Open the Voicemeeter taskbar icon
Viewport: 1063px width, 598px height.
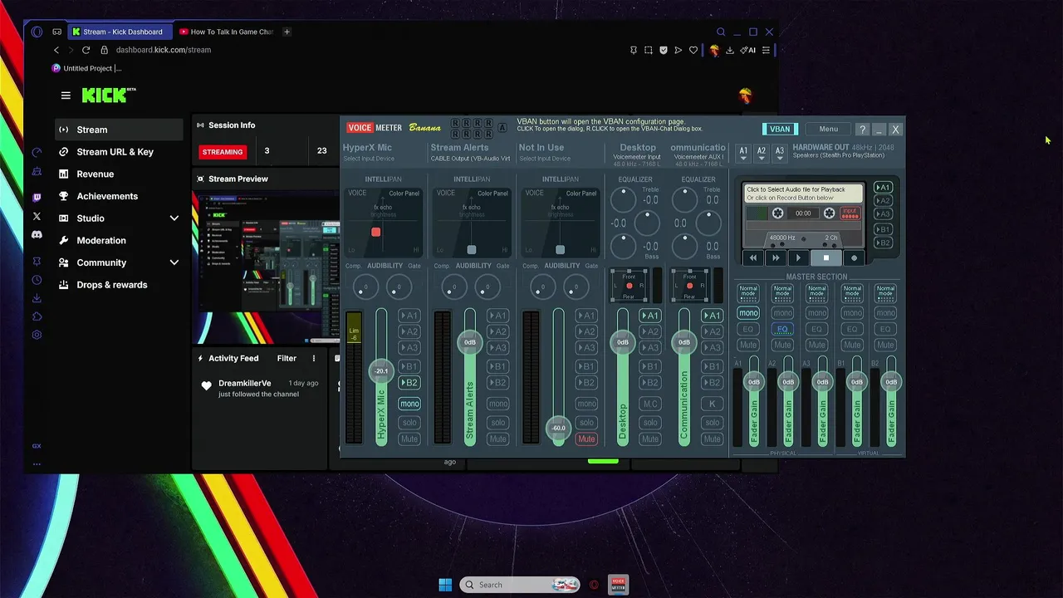(x=618, y=585)
